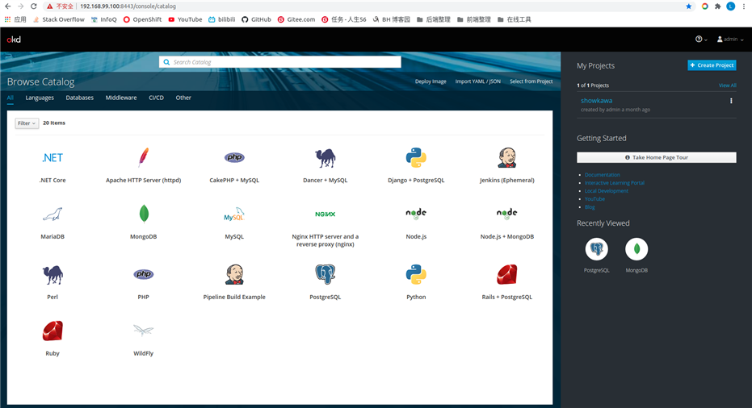Screen dimensions: 752x408
Task: Expand the Filter dropdown
Action: pos(27,123)
